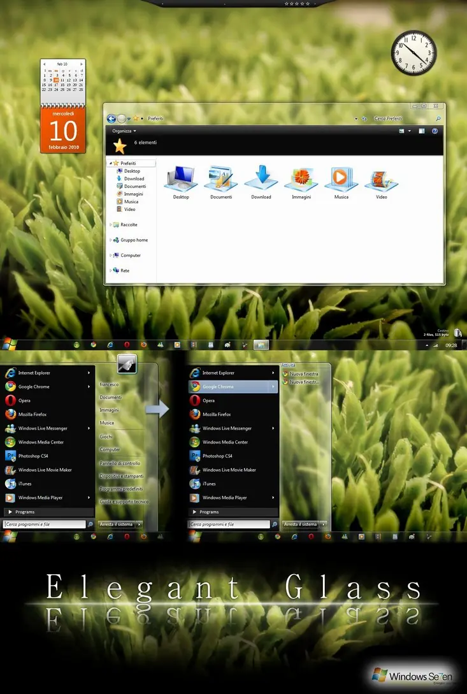The width and height of the screenshot is (467, 694).
Task: Select the large Video folder icon
Action: [x=381, y=182]
